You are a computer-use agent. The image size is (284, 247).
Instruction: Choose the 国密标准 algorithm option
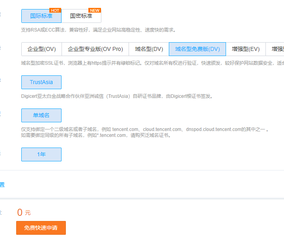tap(81, 16)
